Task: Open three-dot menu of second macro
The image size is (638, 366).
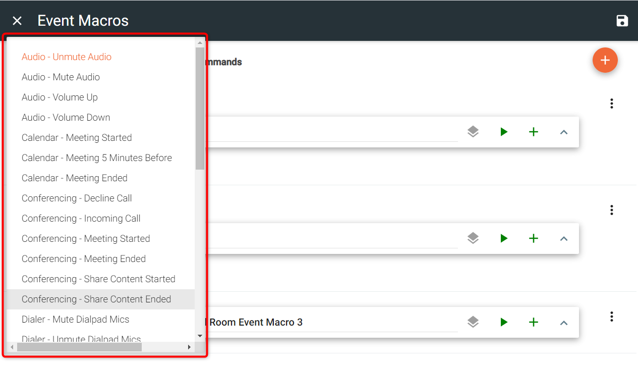Action: point(612,210)
